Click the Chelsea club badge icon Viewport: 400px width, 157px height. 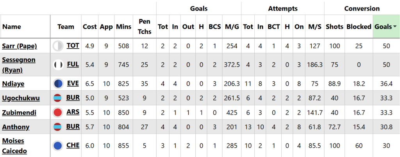[x=58, y=146]
